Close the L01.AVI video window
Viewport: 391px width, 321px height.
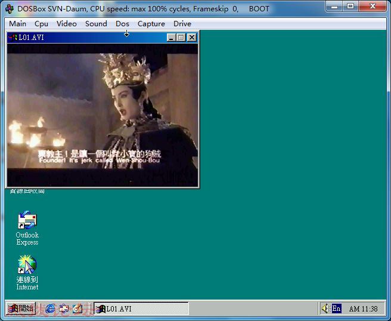(191, 38)
